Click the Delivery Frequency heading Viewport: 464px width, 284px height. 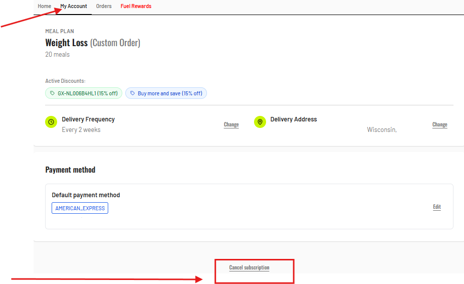click(88, 119)
